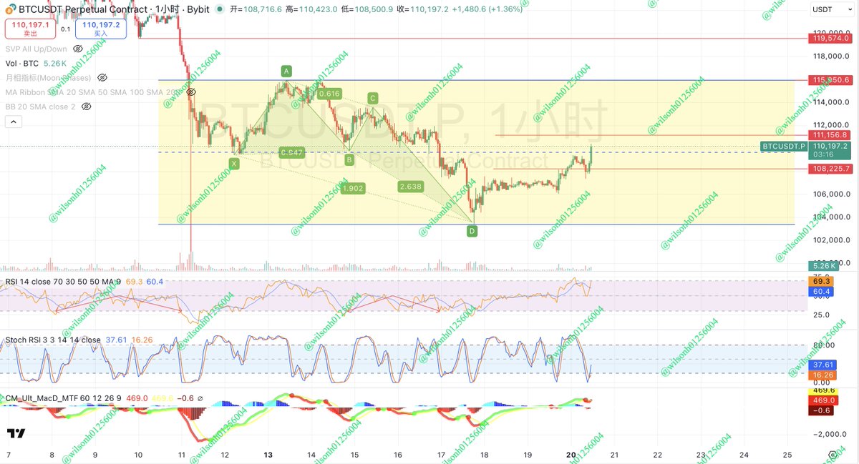
Task: Click the green market status dot
Action: [x=219, y=9]
